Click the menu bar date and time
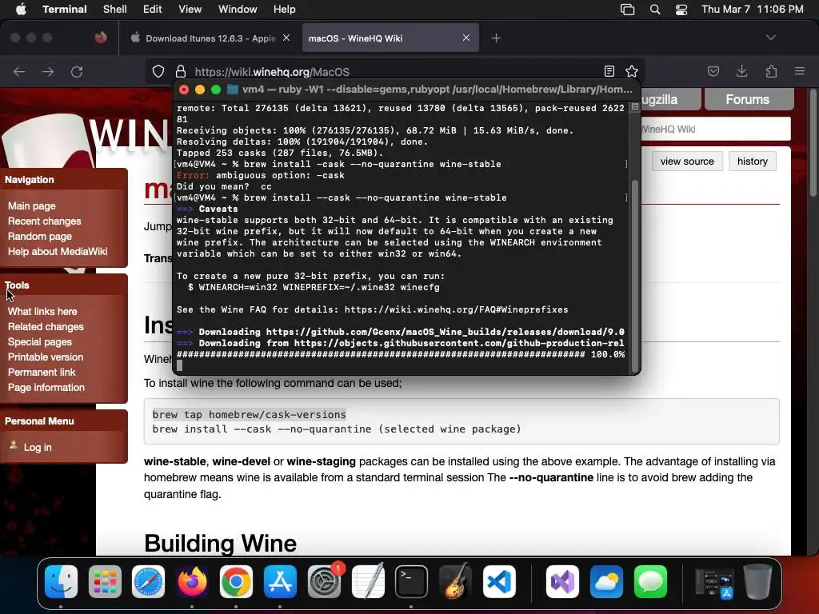 coord(752,10)
